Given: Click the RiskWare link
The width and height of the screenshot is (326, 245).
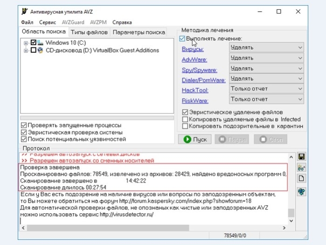Looking at the screenshot, I should pos(195,101).
